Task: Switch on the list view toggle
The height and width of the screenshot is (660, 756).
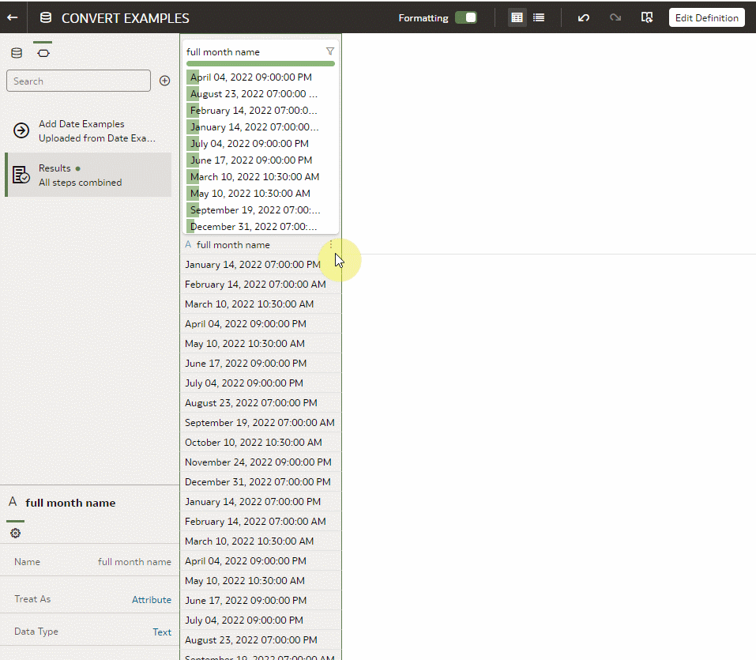Action: click(x=539, y=17)
